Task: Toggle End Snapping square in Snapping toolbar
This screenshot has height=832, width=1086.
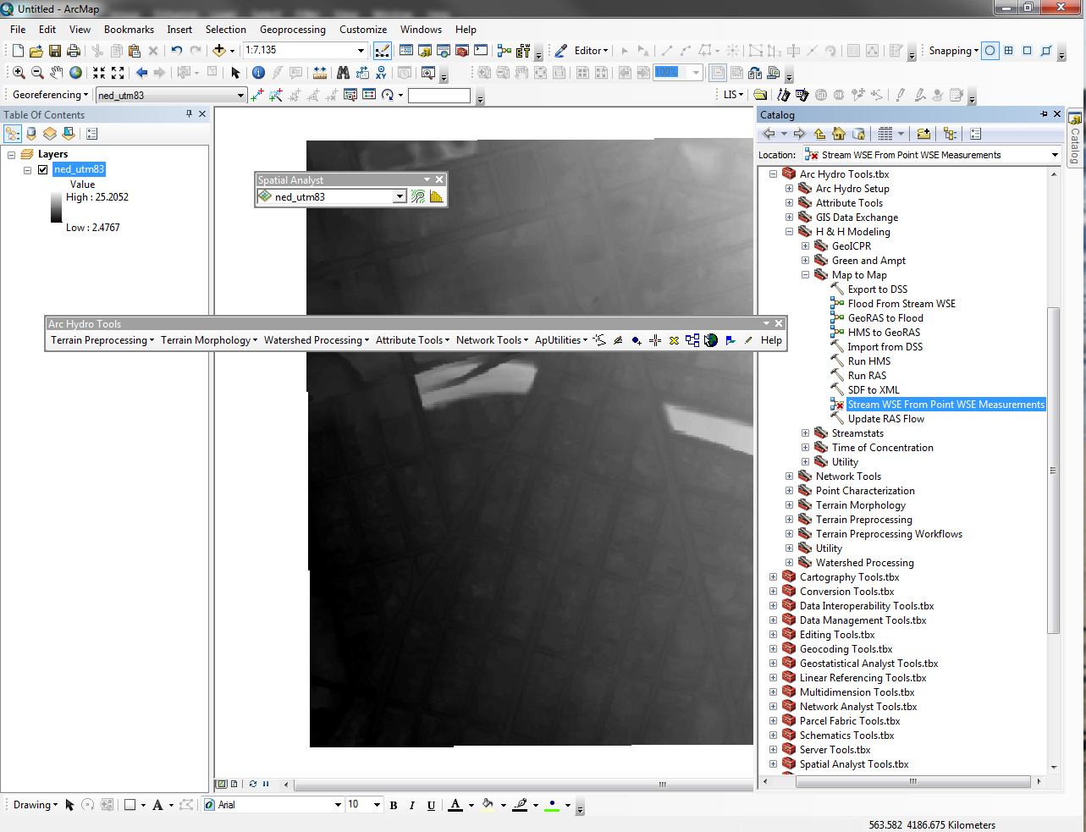Action: [x=1009, y=51]
